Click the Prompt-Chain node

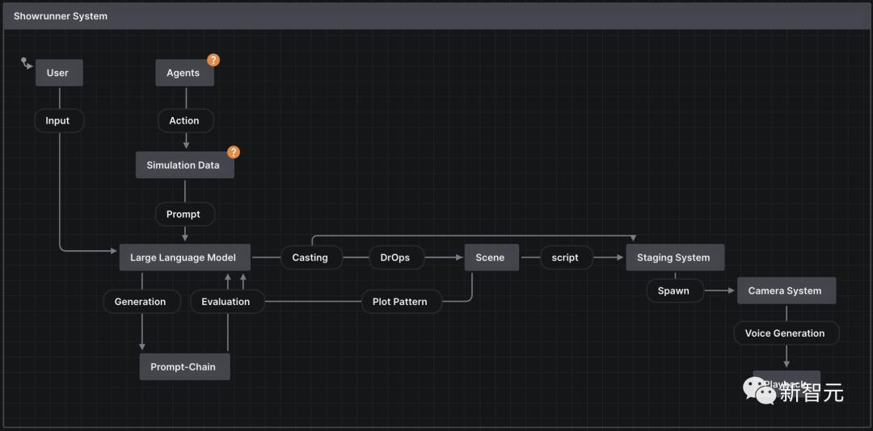(183, 366)
